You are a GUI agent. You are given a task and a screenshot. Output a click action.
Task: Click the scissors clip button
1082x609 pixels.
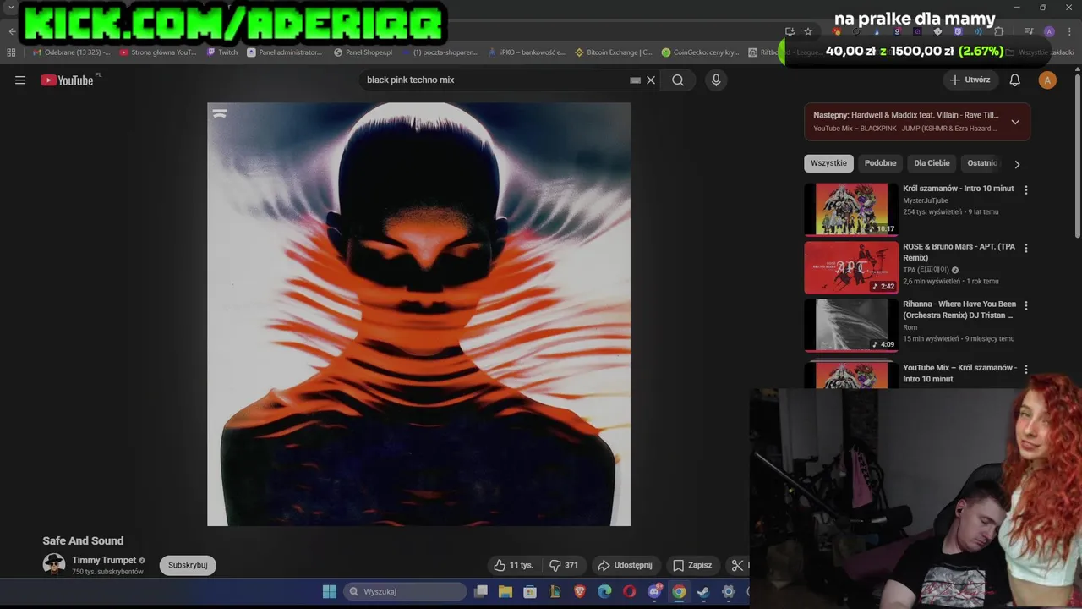738,565
